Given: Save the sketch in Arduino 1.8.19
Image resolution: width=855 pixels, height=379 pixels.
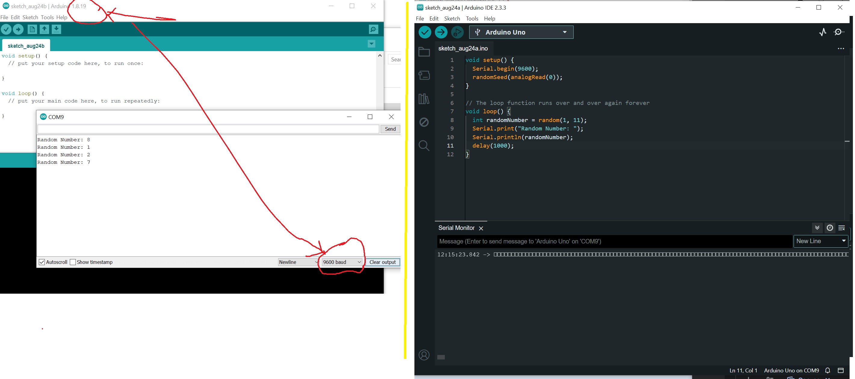Looking at the screenshot, I should click(56, 29).
